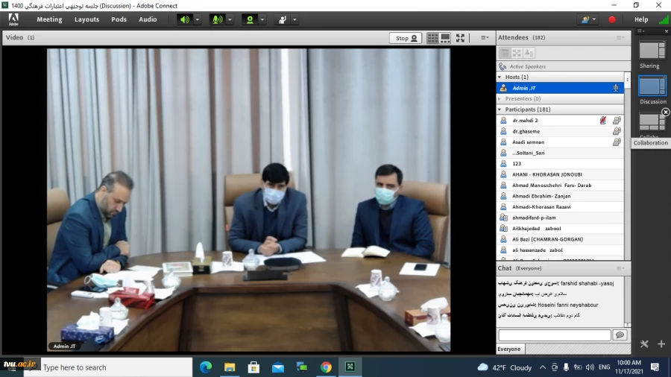Image resolution: width=671 pixels, height=377 pixels.
Task: Click the raise hand status icon
Action: pyautogui.click(x=283, y=19)
